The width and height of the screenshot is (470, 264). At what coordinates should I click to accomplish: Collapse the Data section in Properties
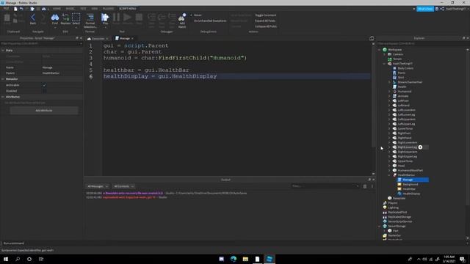[x=3, y=51]
